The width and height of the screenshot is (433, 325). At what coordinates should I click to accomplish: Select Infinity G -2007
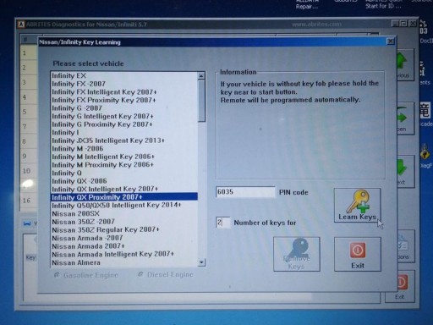pos(124,108)
